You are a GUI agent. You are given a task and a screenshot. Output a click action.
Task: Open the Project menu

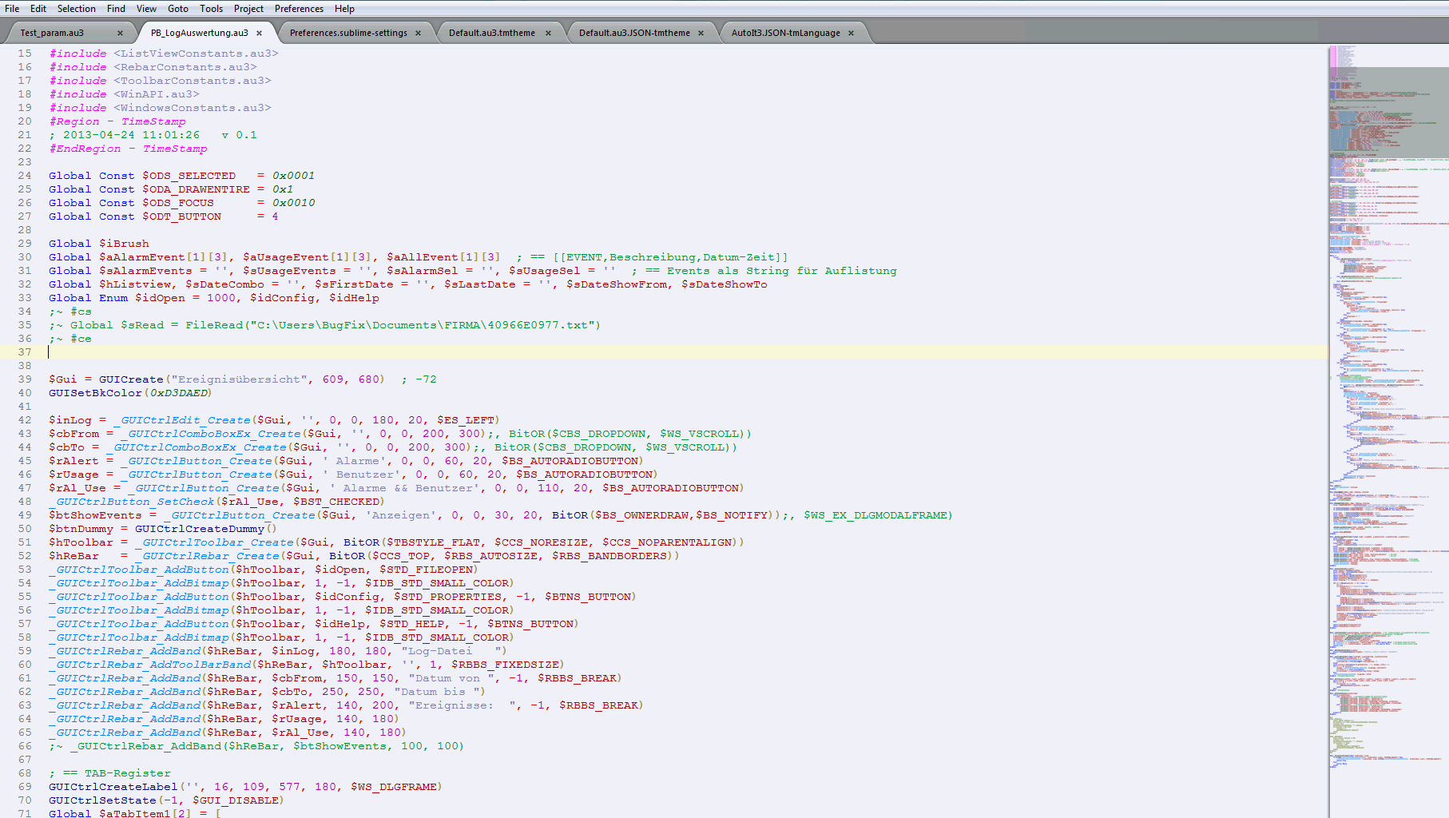click(x=248, y=9)
